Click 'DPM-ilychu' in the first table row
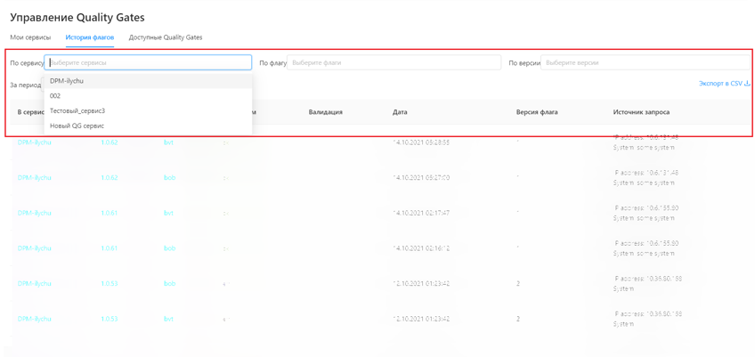The width and height of the screenshot is (755, 357). point(35,142)
